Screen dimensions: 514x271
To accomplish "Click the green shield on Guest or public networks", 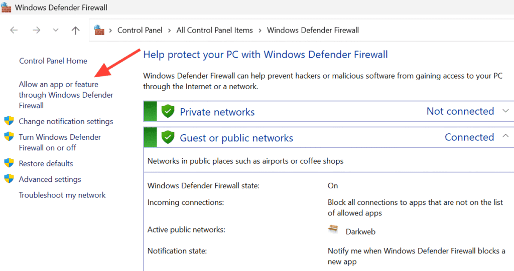I will pyautogui.click(x=168, y=138).
